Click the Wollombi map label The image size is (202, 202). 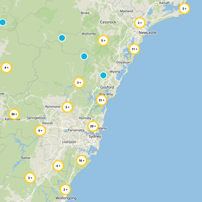[x=89, y=34]
